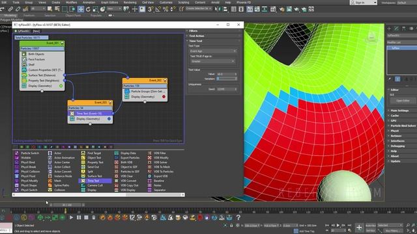Viewport: 417px width, 234px height.
Task: Click the Test Value field
Action: tap(227, 74)
